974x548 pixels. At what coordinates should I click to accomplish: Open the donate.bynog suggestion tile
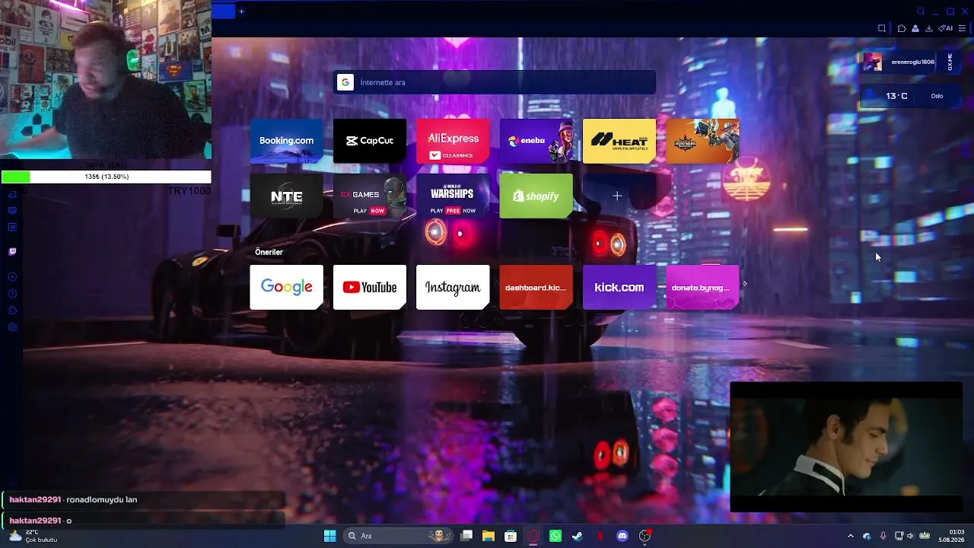pyautogui.click(x=702, y=287)
